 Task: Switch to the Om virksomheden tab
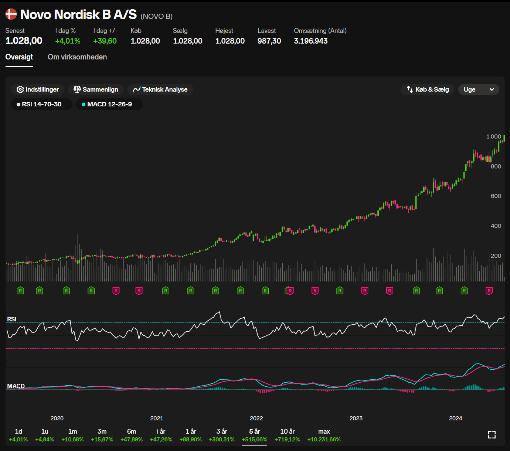point(77,57)
